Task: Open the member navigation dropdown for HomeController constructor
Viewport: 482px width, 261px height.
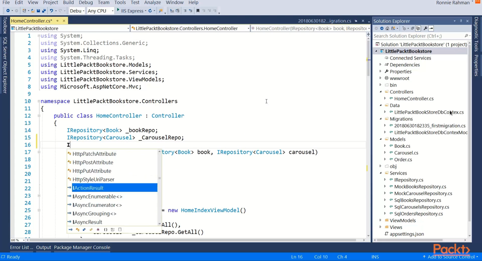Action: (x=310, y=29)
